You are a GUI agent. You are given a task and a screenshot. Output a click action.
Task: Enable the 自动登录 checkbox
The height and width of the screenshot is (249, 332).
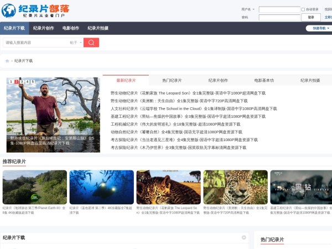coord(303,9)
